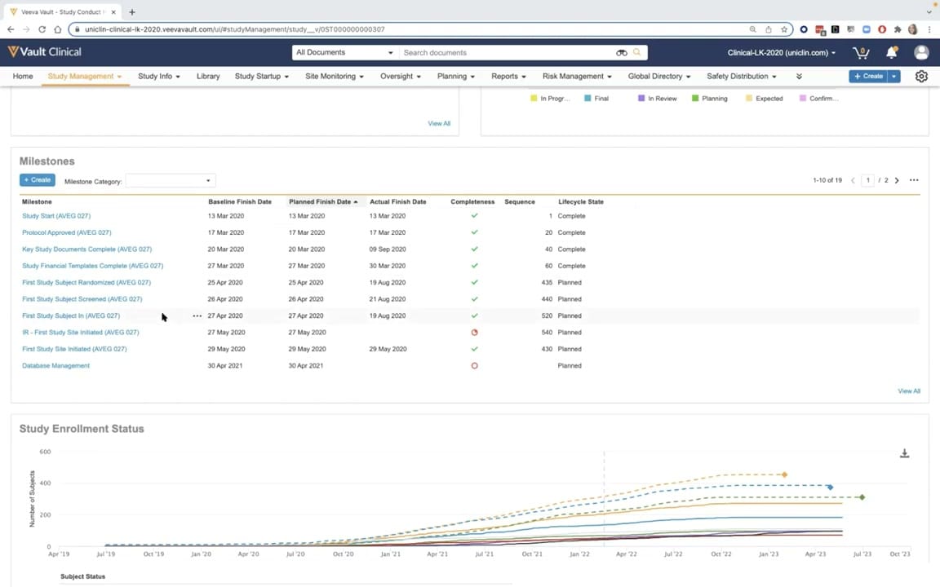Image resolution: width=940 pixels, height=587 pixels.
Task: Show more tabs with double chevron
Action: coord(799,77)
